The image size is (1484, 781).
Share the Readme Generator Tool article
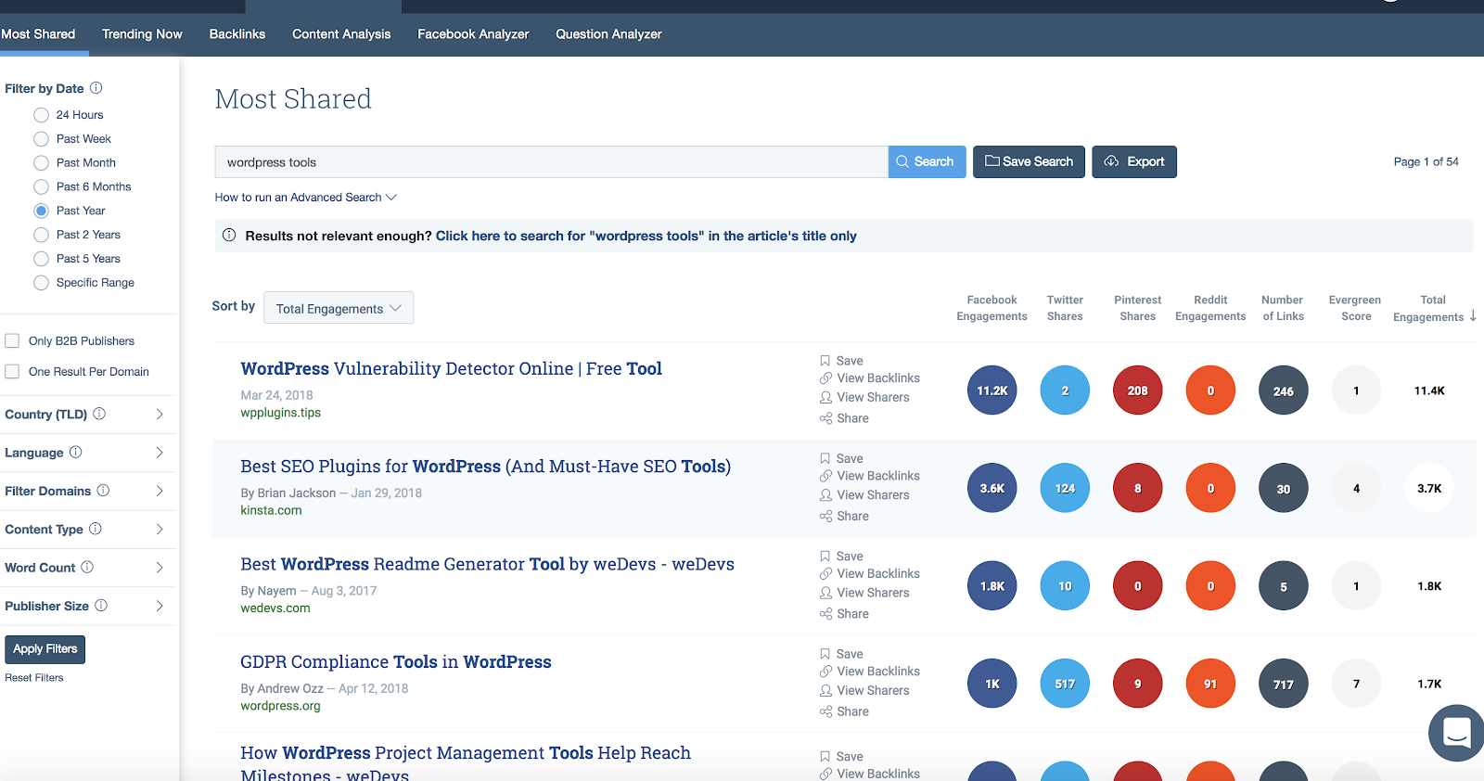(x=844, y=614)
